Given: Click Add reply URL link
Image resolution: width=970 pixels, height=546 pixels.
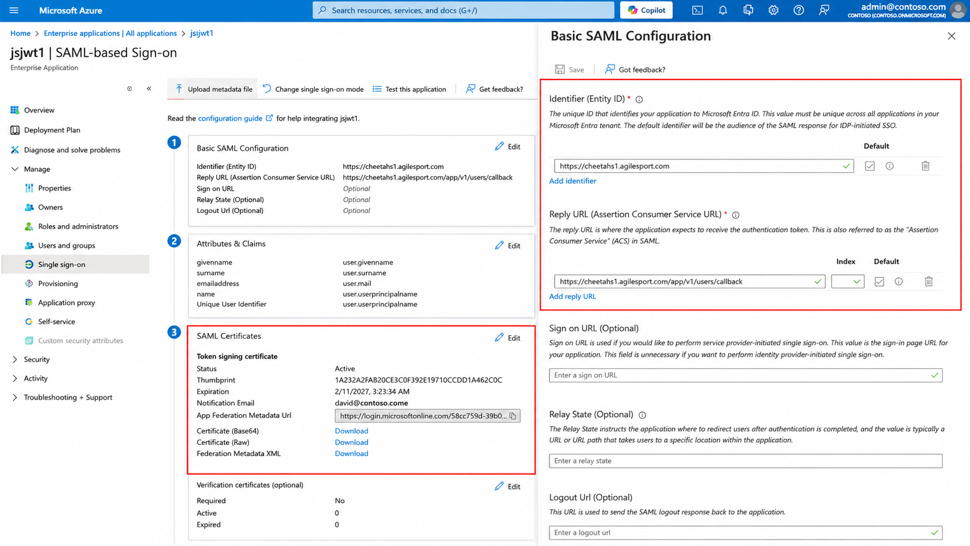Looking at the screenshot, I should [x=572, y=296].
